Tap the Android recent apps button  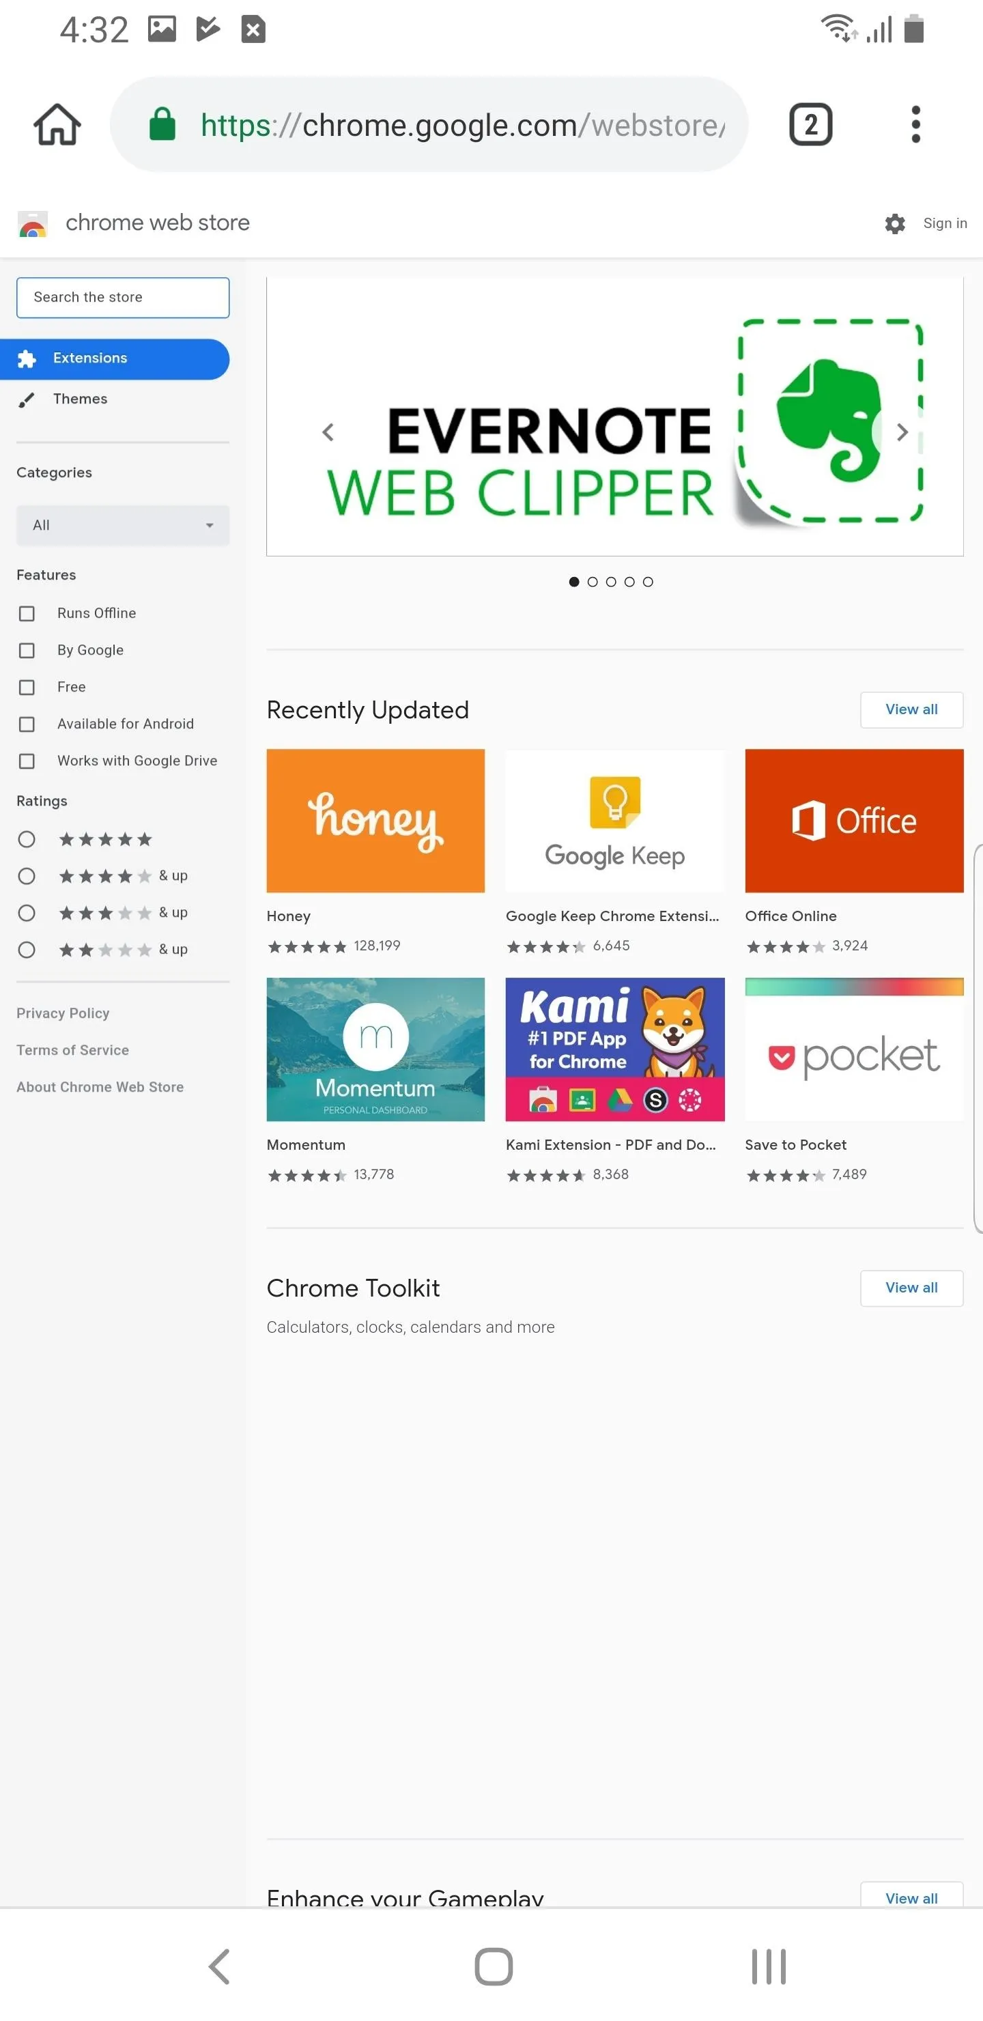pyautogui.click(x=769, y=1966)
